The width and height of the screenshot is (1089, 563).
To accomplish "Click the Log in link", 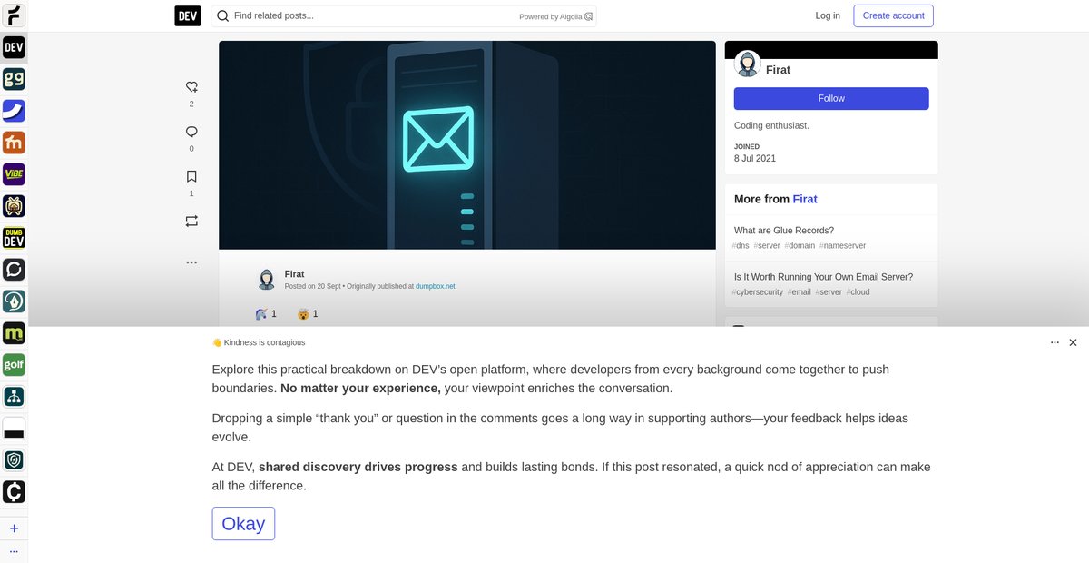I will click(x=828, y=15).
